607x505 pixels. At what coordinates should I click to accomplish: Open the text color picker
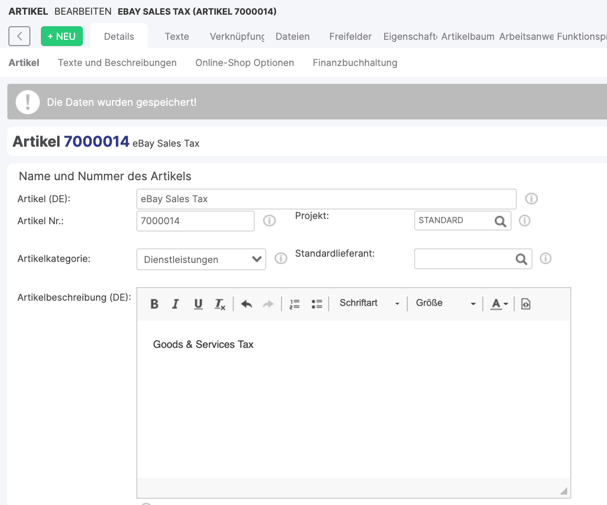point(499,304)
